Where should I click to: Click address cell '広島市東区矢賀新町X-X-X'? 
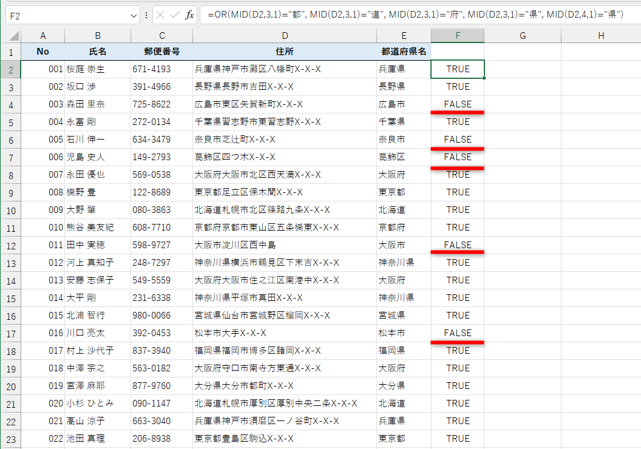pyautogui.click(x=285, y=104)
